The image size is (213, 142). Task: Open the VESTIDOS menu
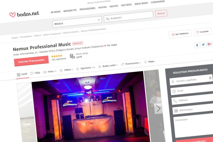(126, 5)
